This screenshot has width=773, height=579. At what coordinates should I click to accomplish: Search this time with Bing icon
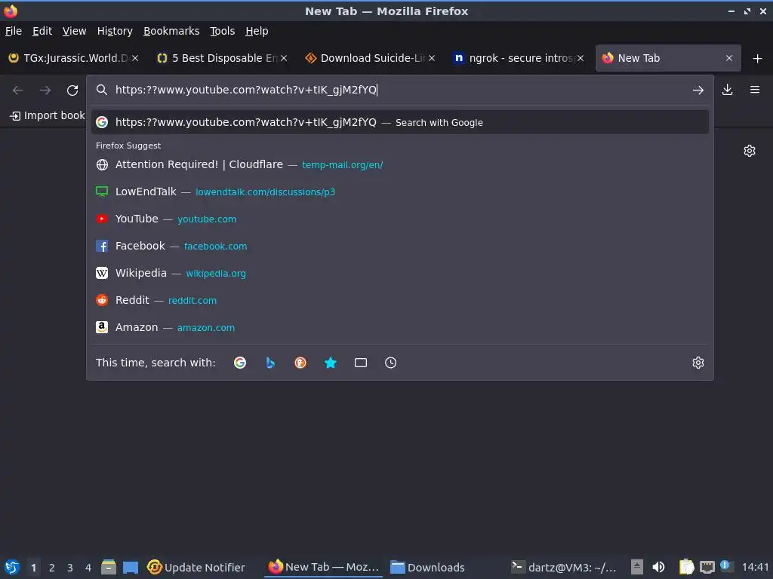click(270, 363)
